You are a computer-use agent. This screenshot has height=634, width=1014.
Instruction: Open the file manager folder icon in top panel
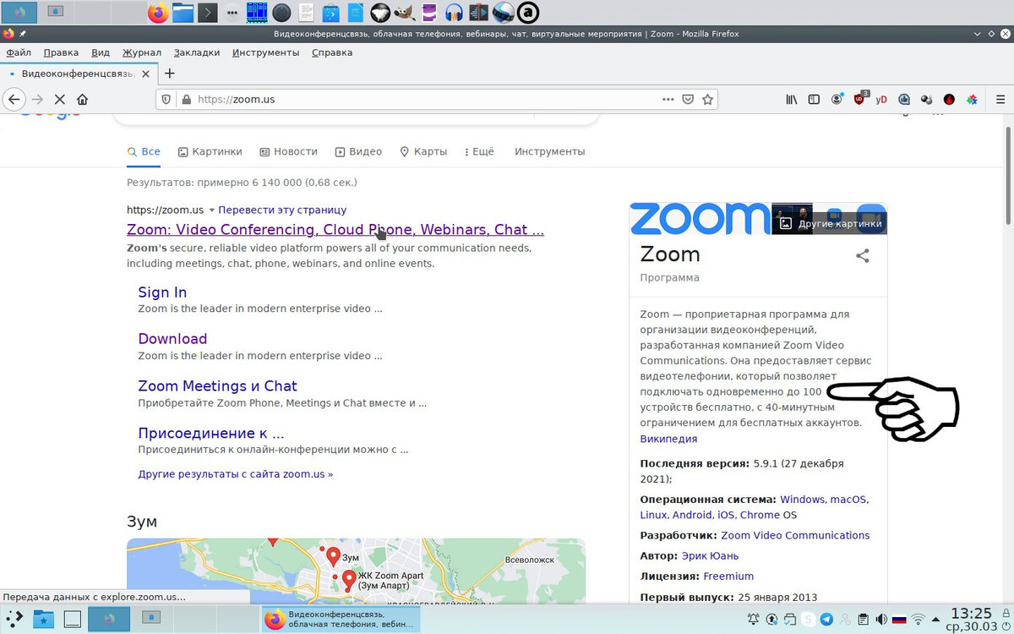(x=183, y=13)
